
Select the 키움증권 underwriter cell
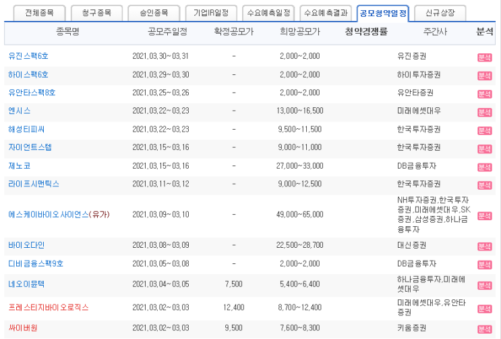411,328
